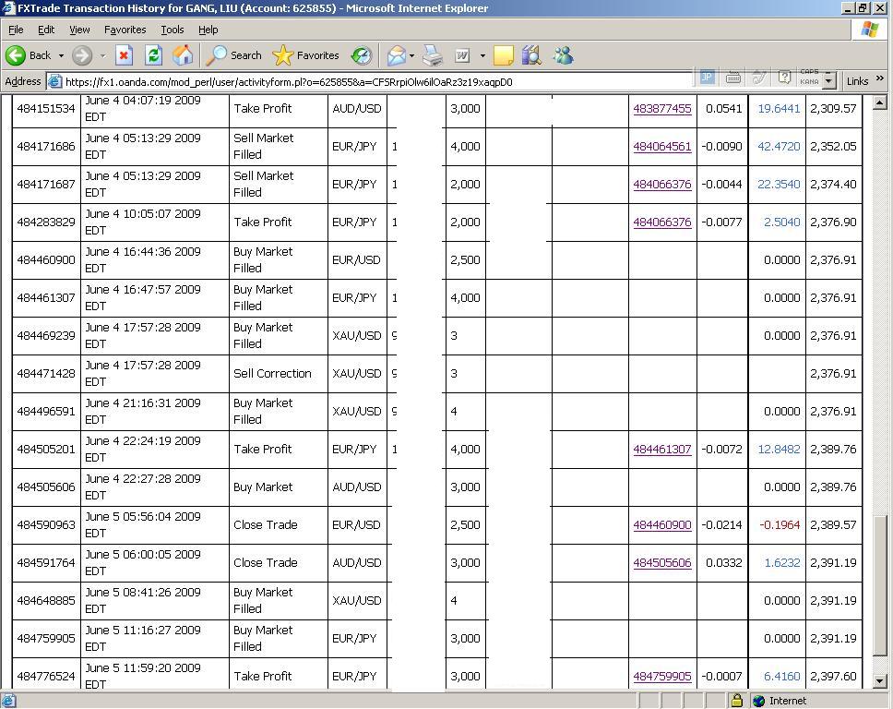Go back with the Back button
Image resolution: width=893 pixels, height=709 pixels.
point(29,55)
